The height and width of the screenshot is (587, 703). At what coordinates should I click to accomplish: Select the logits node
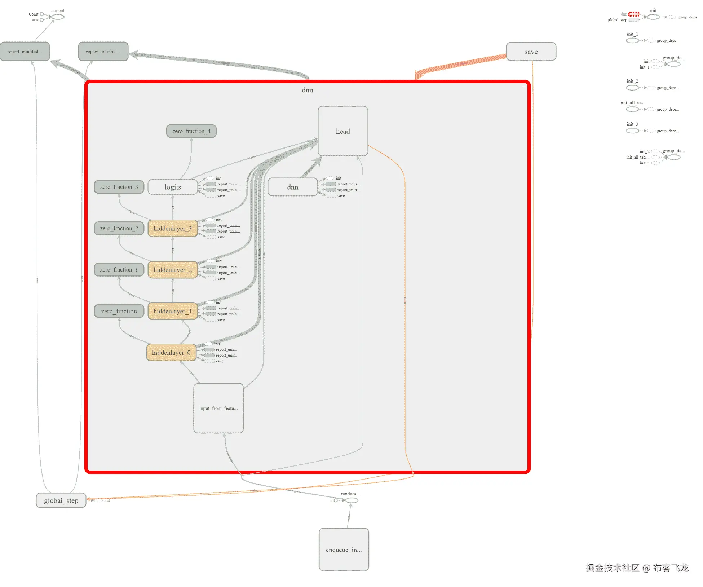click(173, 187)
